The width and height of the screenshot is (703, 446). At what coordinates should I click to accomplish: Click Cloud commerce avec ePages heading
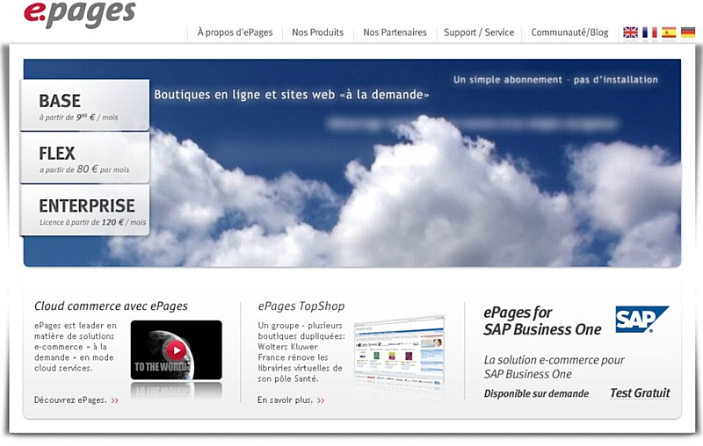111,306
